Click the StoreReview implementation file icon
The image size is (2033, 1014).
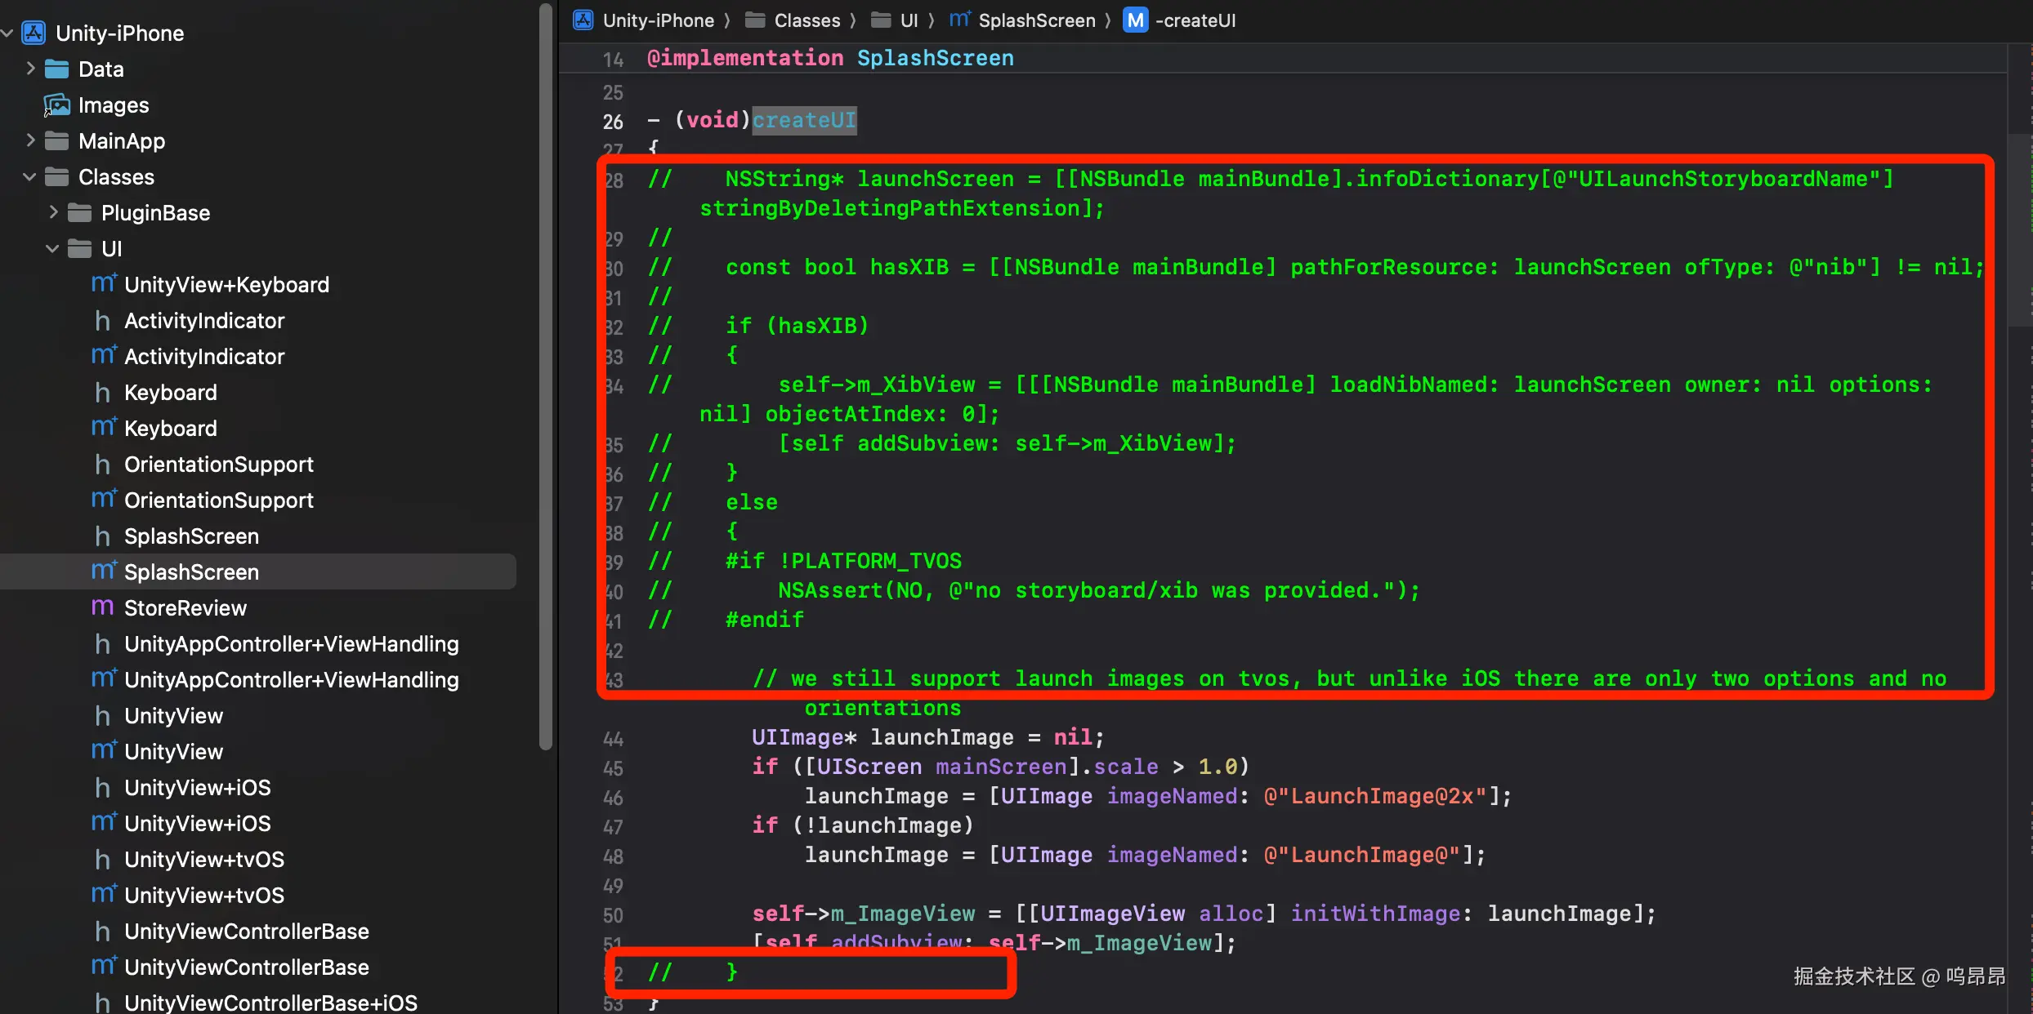[x=102, y=607]
